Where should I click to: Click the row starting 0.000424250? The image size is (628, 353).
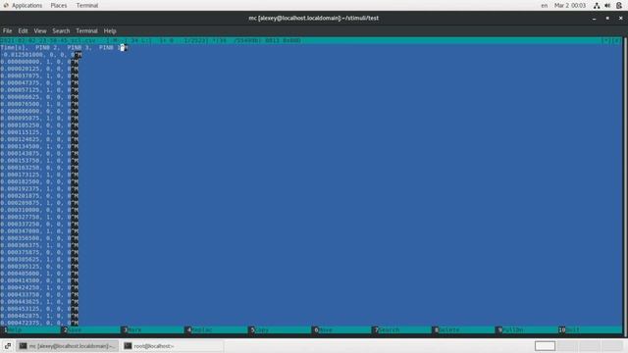point(39,287)
